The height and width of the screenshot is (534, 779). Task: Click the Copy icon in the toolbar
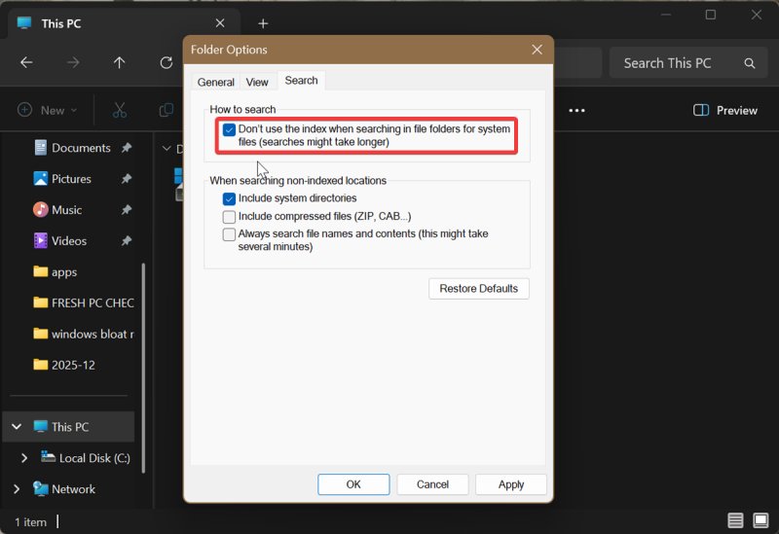pos(166,110)
